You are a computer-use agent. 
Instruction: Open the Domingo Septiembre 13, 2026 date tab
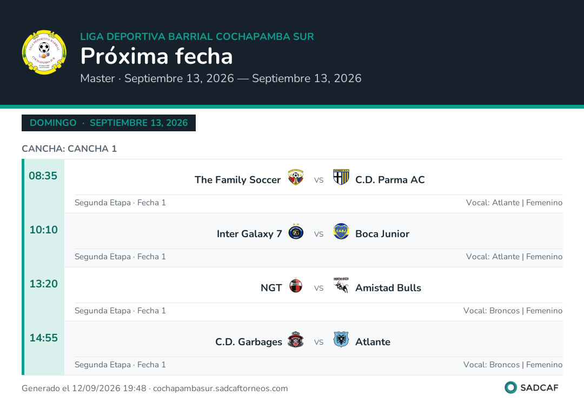(x=109, y=123)
